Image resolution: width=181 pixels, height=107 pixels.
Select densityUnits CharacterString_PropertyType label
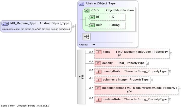tap(135, 71)
